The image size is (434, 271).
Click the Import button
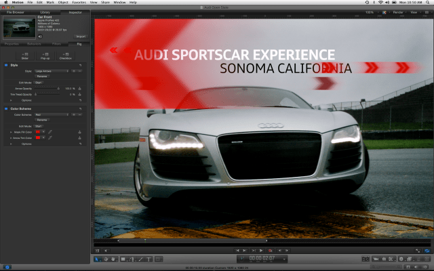pyautogui.click(x=80, y=37)
